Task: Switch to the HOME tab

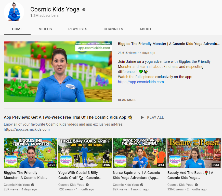Action: tap(17, 29)
